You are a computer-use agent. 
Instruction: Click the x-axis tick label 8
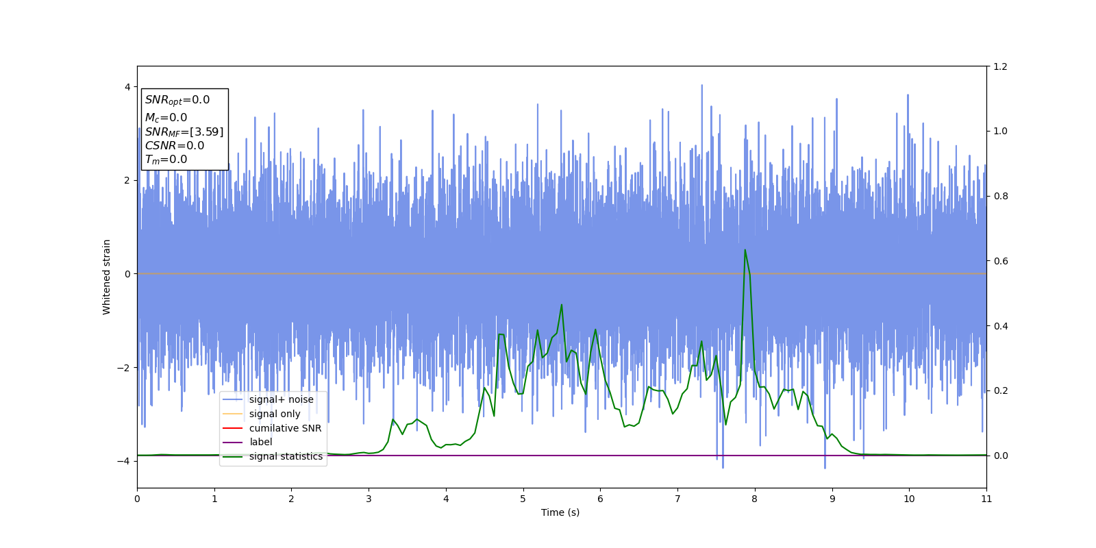pos(754,499)
